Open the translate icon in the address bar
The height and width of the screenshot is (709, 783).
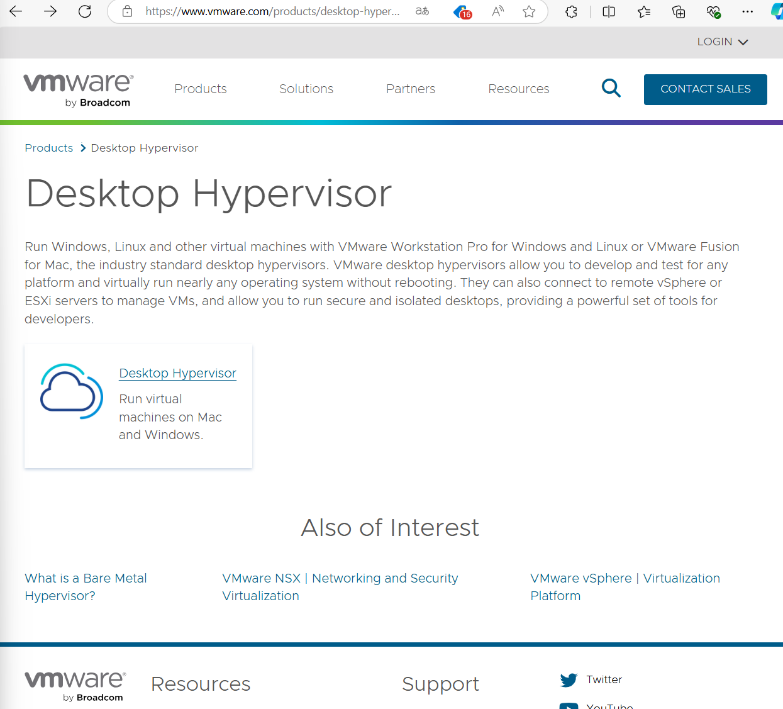click(423, 11)
